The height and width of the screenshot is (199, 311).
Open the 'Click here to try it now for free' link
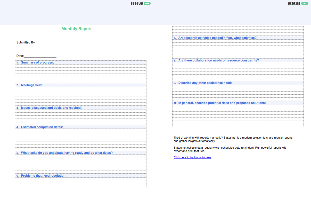192,157
